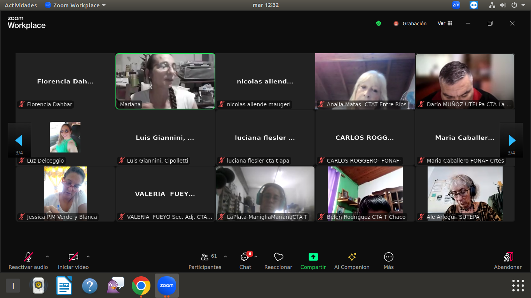
Task: Expand the arrow beside Participantes
Action: [x=225, y=256]
